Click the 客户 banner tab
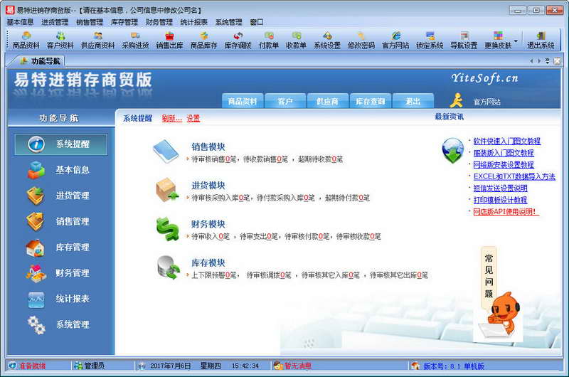 click(285, 101)
